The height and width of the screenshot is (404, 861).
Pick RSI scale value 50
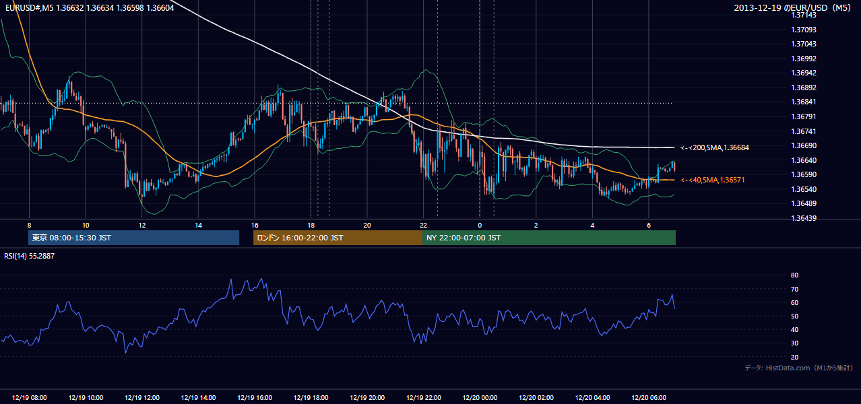[794, 316]
